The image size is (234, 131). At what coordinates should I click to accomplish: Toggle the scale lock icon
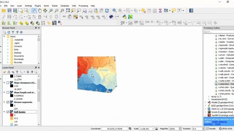coord(156,128)
